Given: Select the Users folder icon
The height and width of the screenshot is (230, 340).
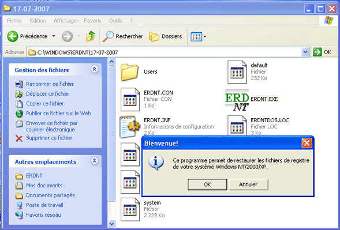Looking at the screenshot, I should click(129, 72).
